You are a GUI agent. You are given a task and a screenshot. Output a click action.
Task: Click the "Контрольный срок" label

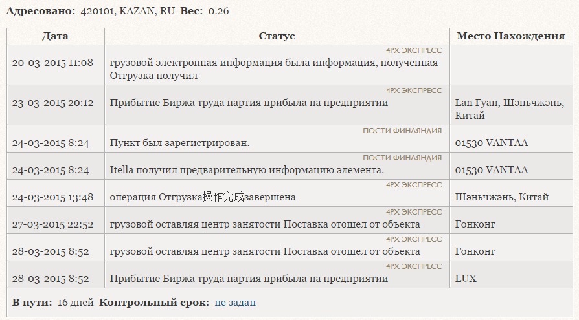(153, 303)
